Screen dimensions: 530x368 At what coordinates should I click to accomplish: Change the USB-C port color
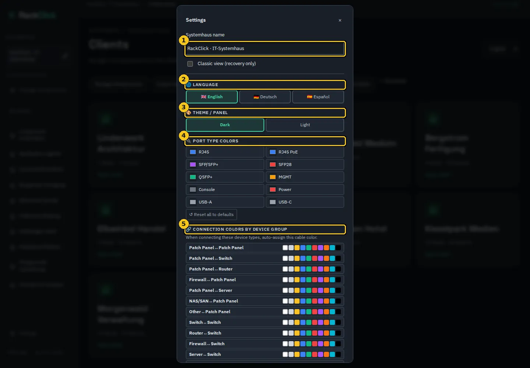pos(273,202)
